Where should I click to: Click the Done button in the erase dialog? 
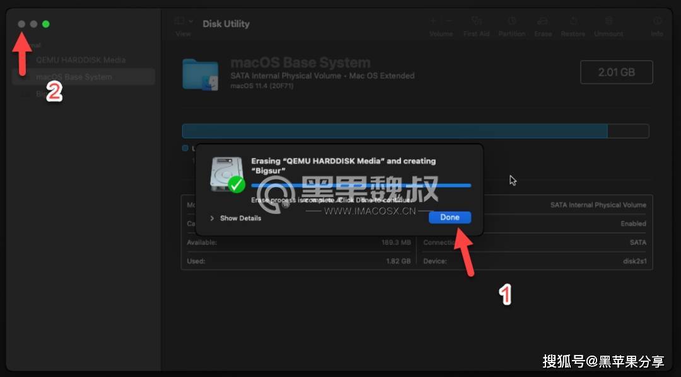tap(450, 217)
